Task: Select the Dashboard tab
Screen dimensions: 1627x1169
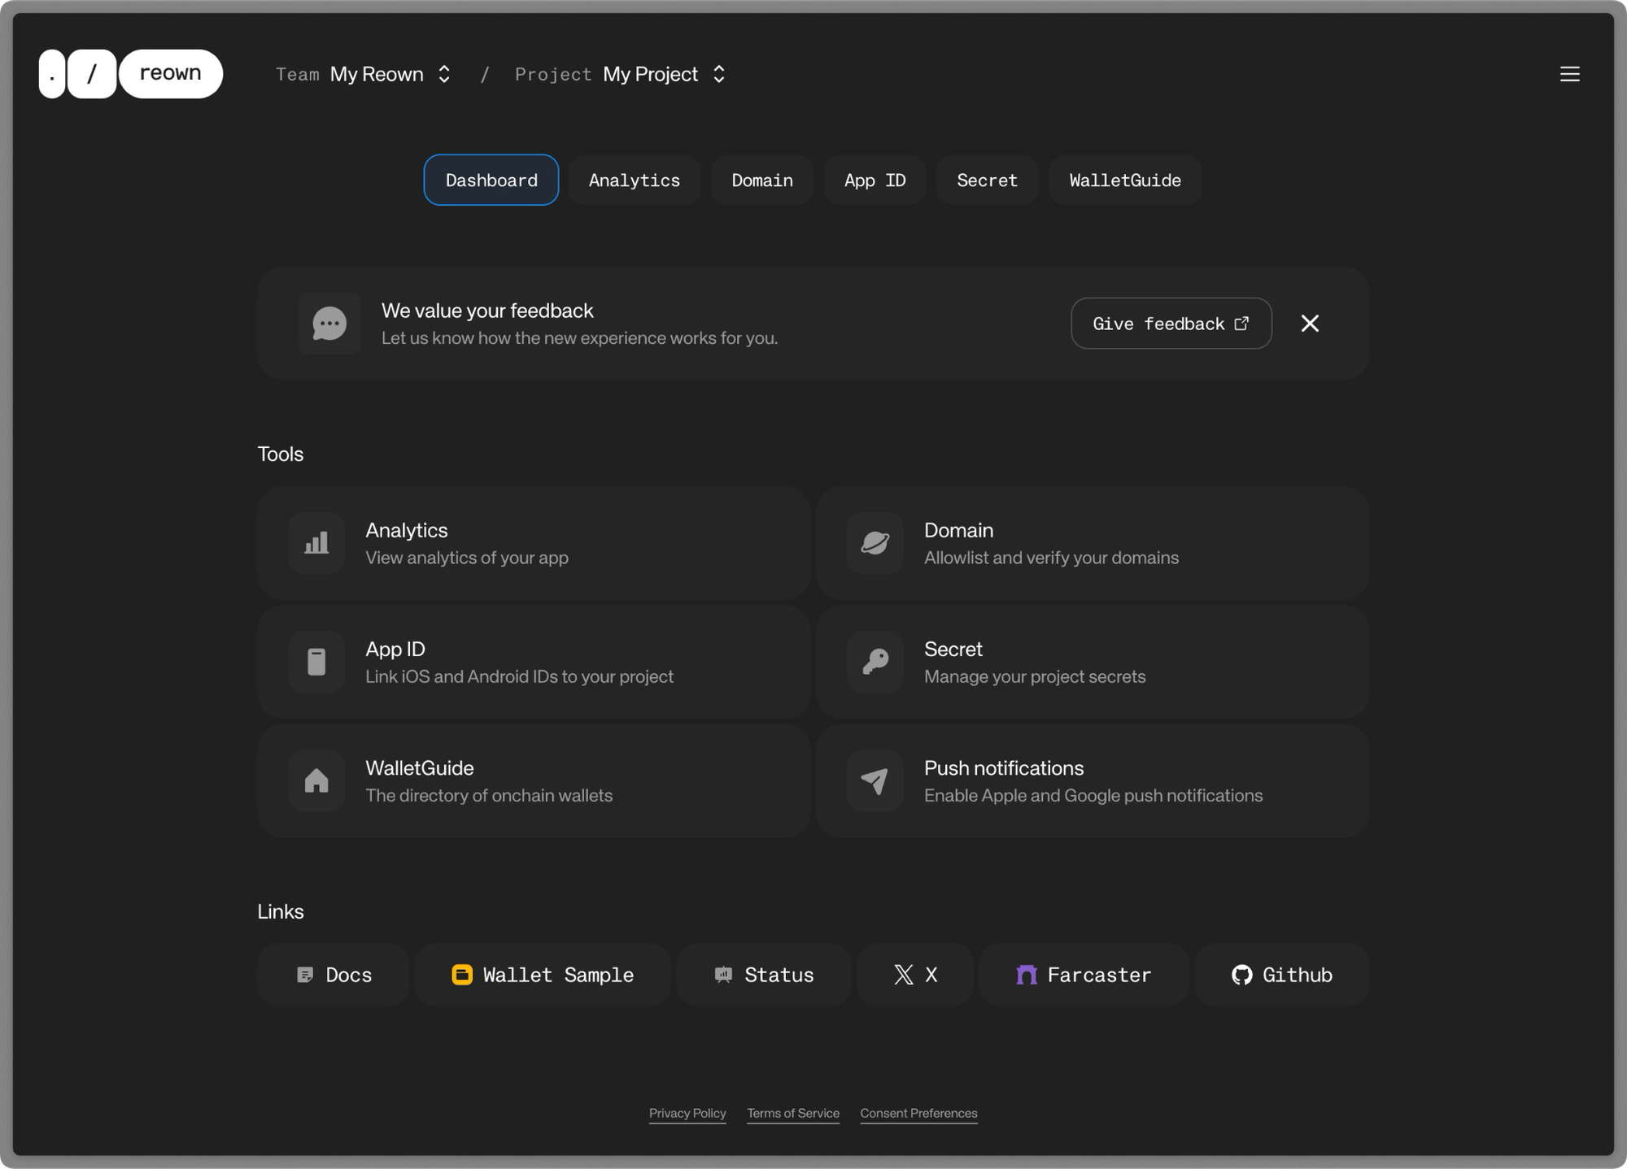Action: 491,180
